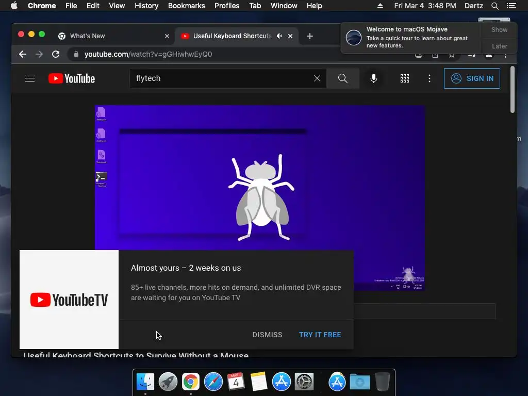Open Finder from the Dock
The height and width of the screenshot is (396, 528).
coord(145,382)
